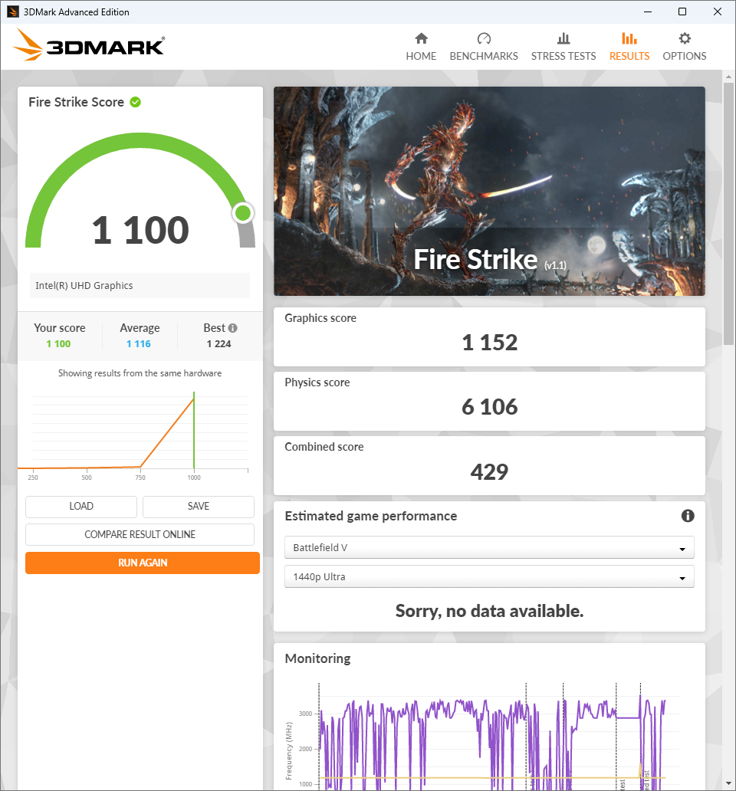Click the Fire Strike banner image
The width and height of the screenshot is (736, 791).
[489, 191]
